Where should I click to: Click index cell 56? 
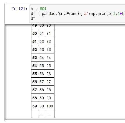tap(35, 82)
